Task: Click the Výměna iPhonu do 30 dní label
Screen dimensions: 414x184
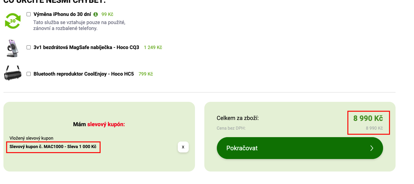Action: pyautogui.click(x=62, y=14)
